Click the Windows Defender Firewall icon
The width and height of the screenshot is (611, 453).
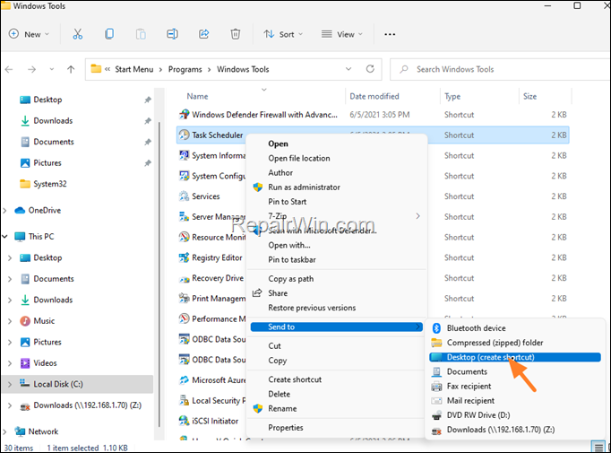[x=184, y=115]
